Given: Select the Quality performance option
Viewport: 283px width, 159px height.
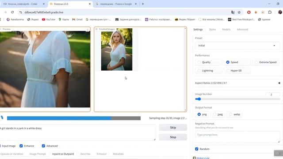Looking at the screenshot, I should coord(208,62).
